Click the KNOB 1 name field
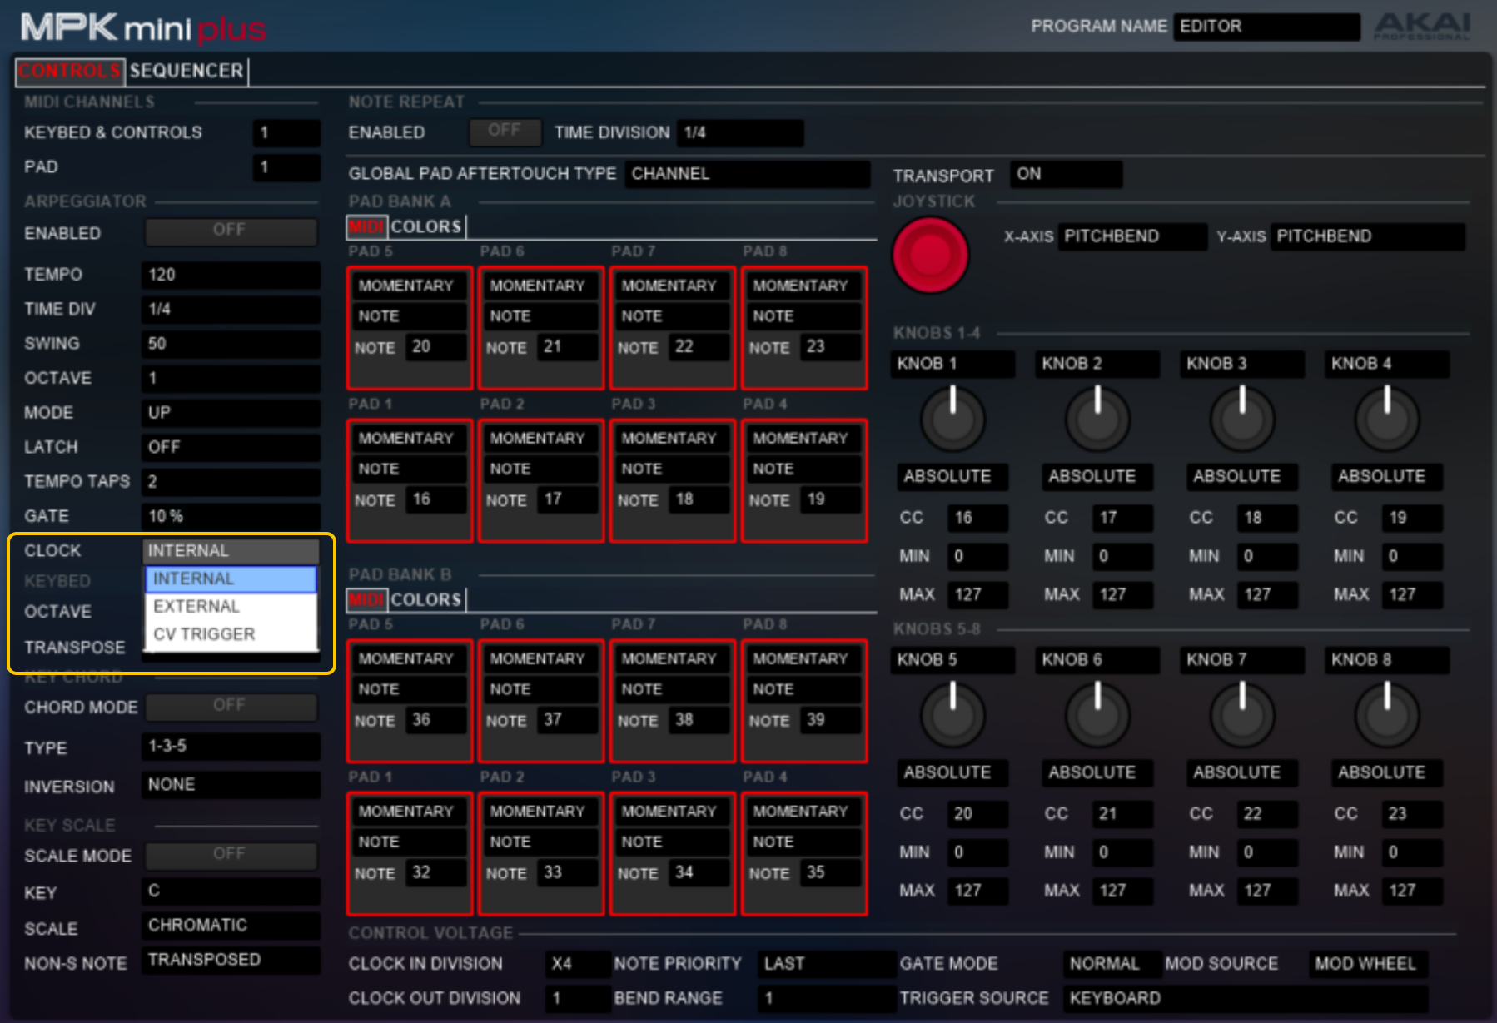 coord(952,364)
